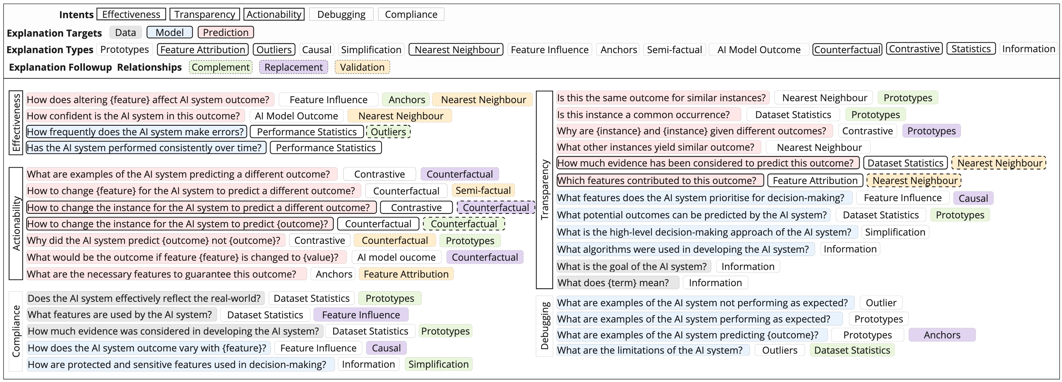1062x382 pixels.
Task: Click the purple Replacement relationship tag
Action: coord(294,67)
